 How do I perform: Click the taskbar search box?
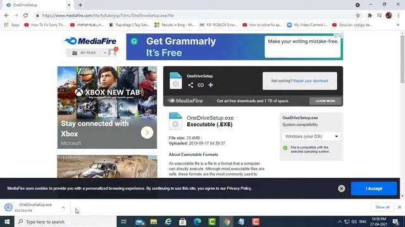(66, 221)
